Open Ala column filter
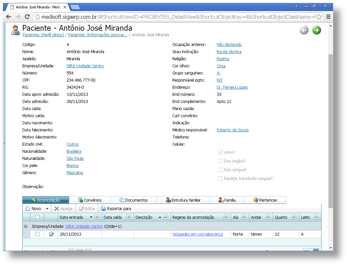Image resolution: width=349 pixels, height=267 pixels. 244,217
